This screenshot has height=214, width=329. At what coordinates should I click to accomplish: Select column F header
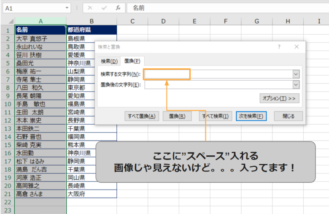[226, 21]
